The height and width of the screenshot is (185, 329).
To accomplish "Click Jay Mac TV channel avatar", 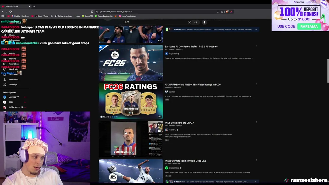I will [x=5, y=97].
